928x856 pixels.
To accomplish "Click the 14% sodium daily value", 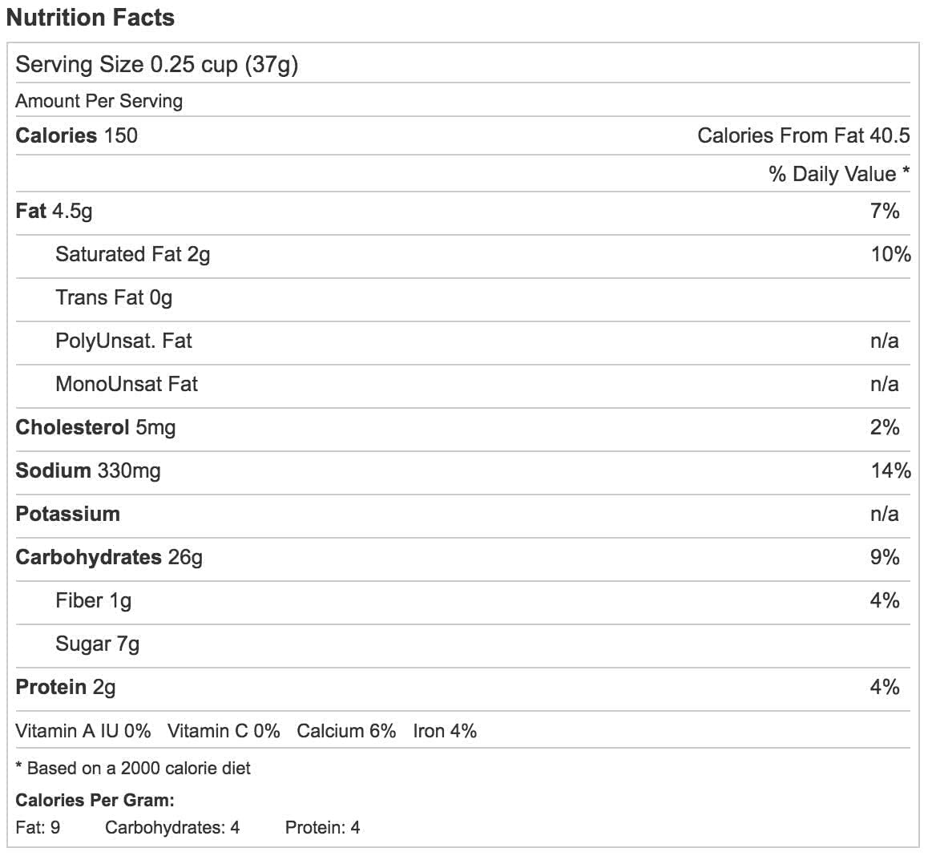I will [890, 470].
